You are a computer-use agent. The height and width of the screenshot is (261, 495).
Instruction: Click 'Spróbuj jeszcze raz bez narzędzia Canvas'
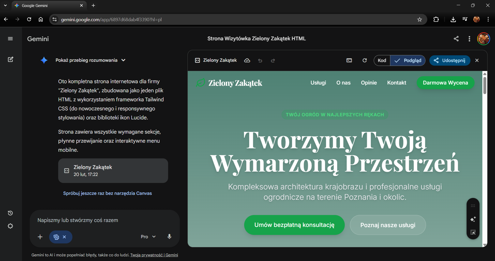(107, 193)
